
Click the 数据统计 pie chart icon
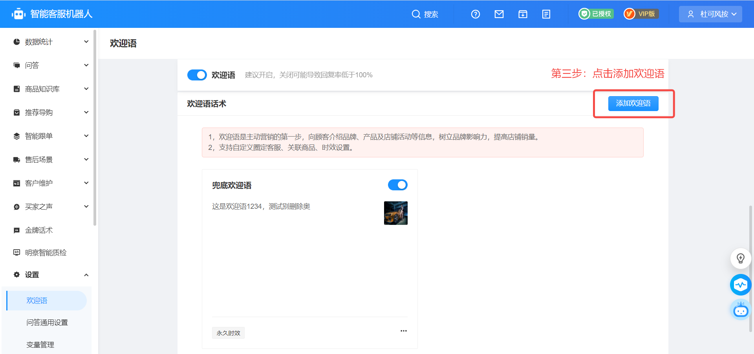16,42
